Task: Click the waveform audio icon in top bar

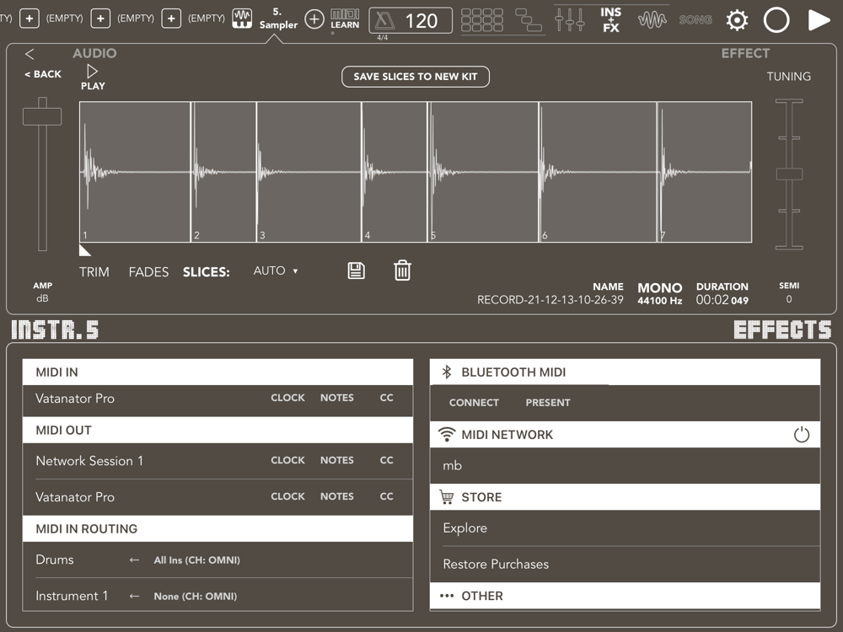Action: tap(652, 19)
